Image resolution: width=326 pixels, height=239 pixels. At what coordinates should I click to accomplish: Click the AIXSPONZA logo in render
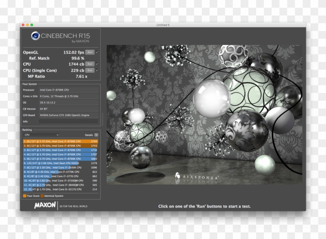[x=196, y=176]
